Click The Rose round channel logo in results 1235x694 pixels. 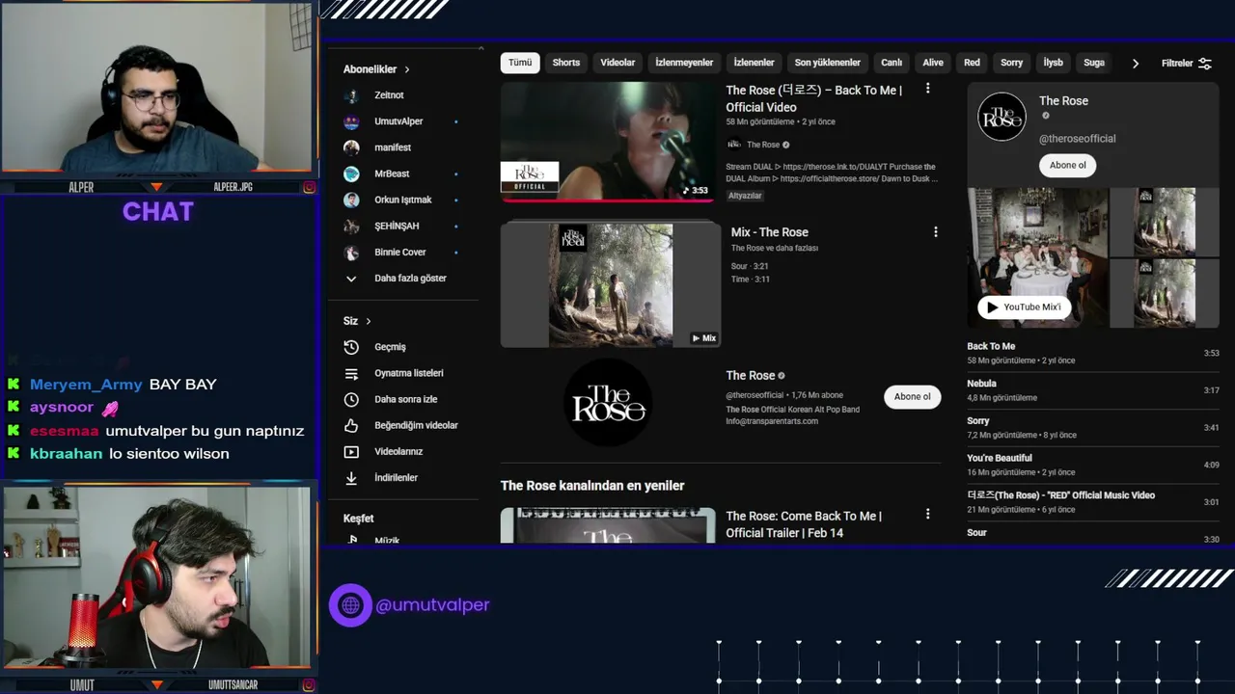point(608,402)
